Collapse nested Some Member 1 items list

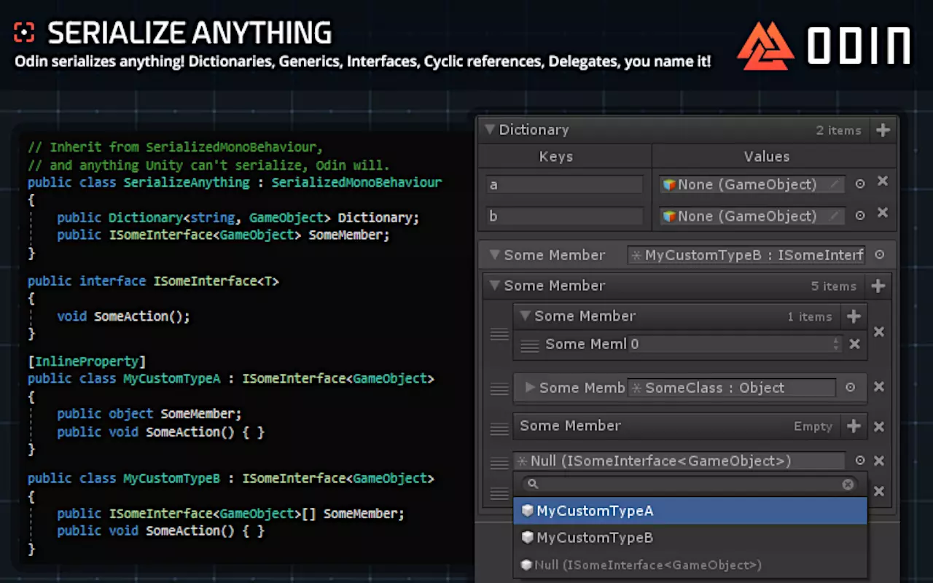pos(525,316)
